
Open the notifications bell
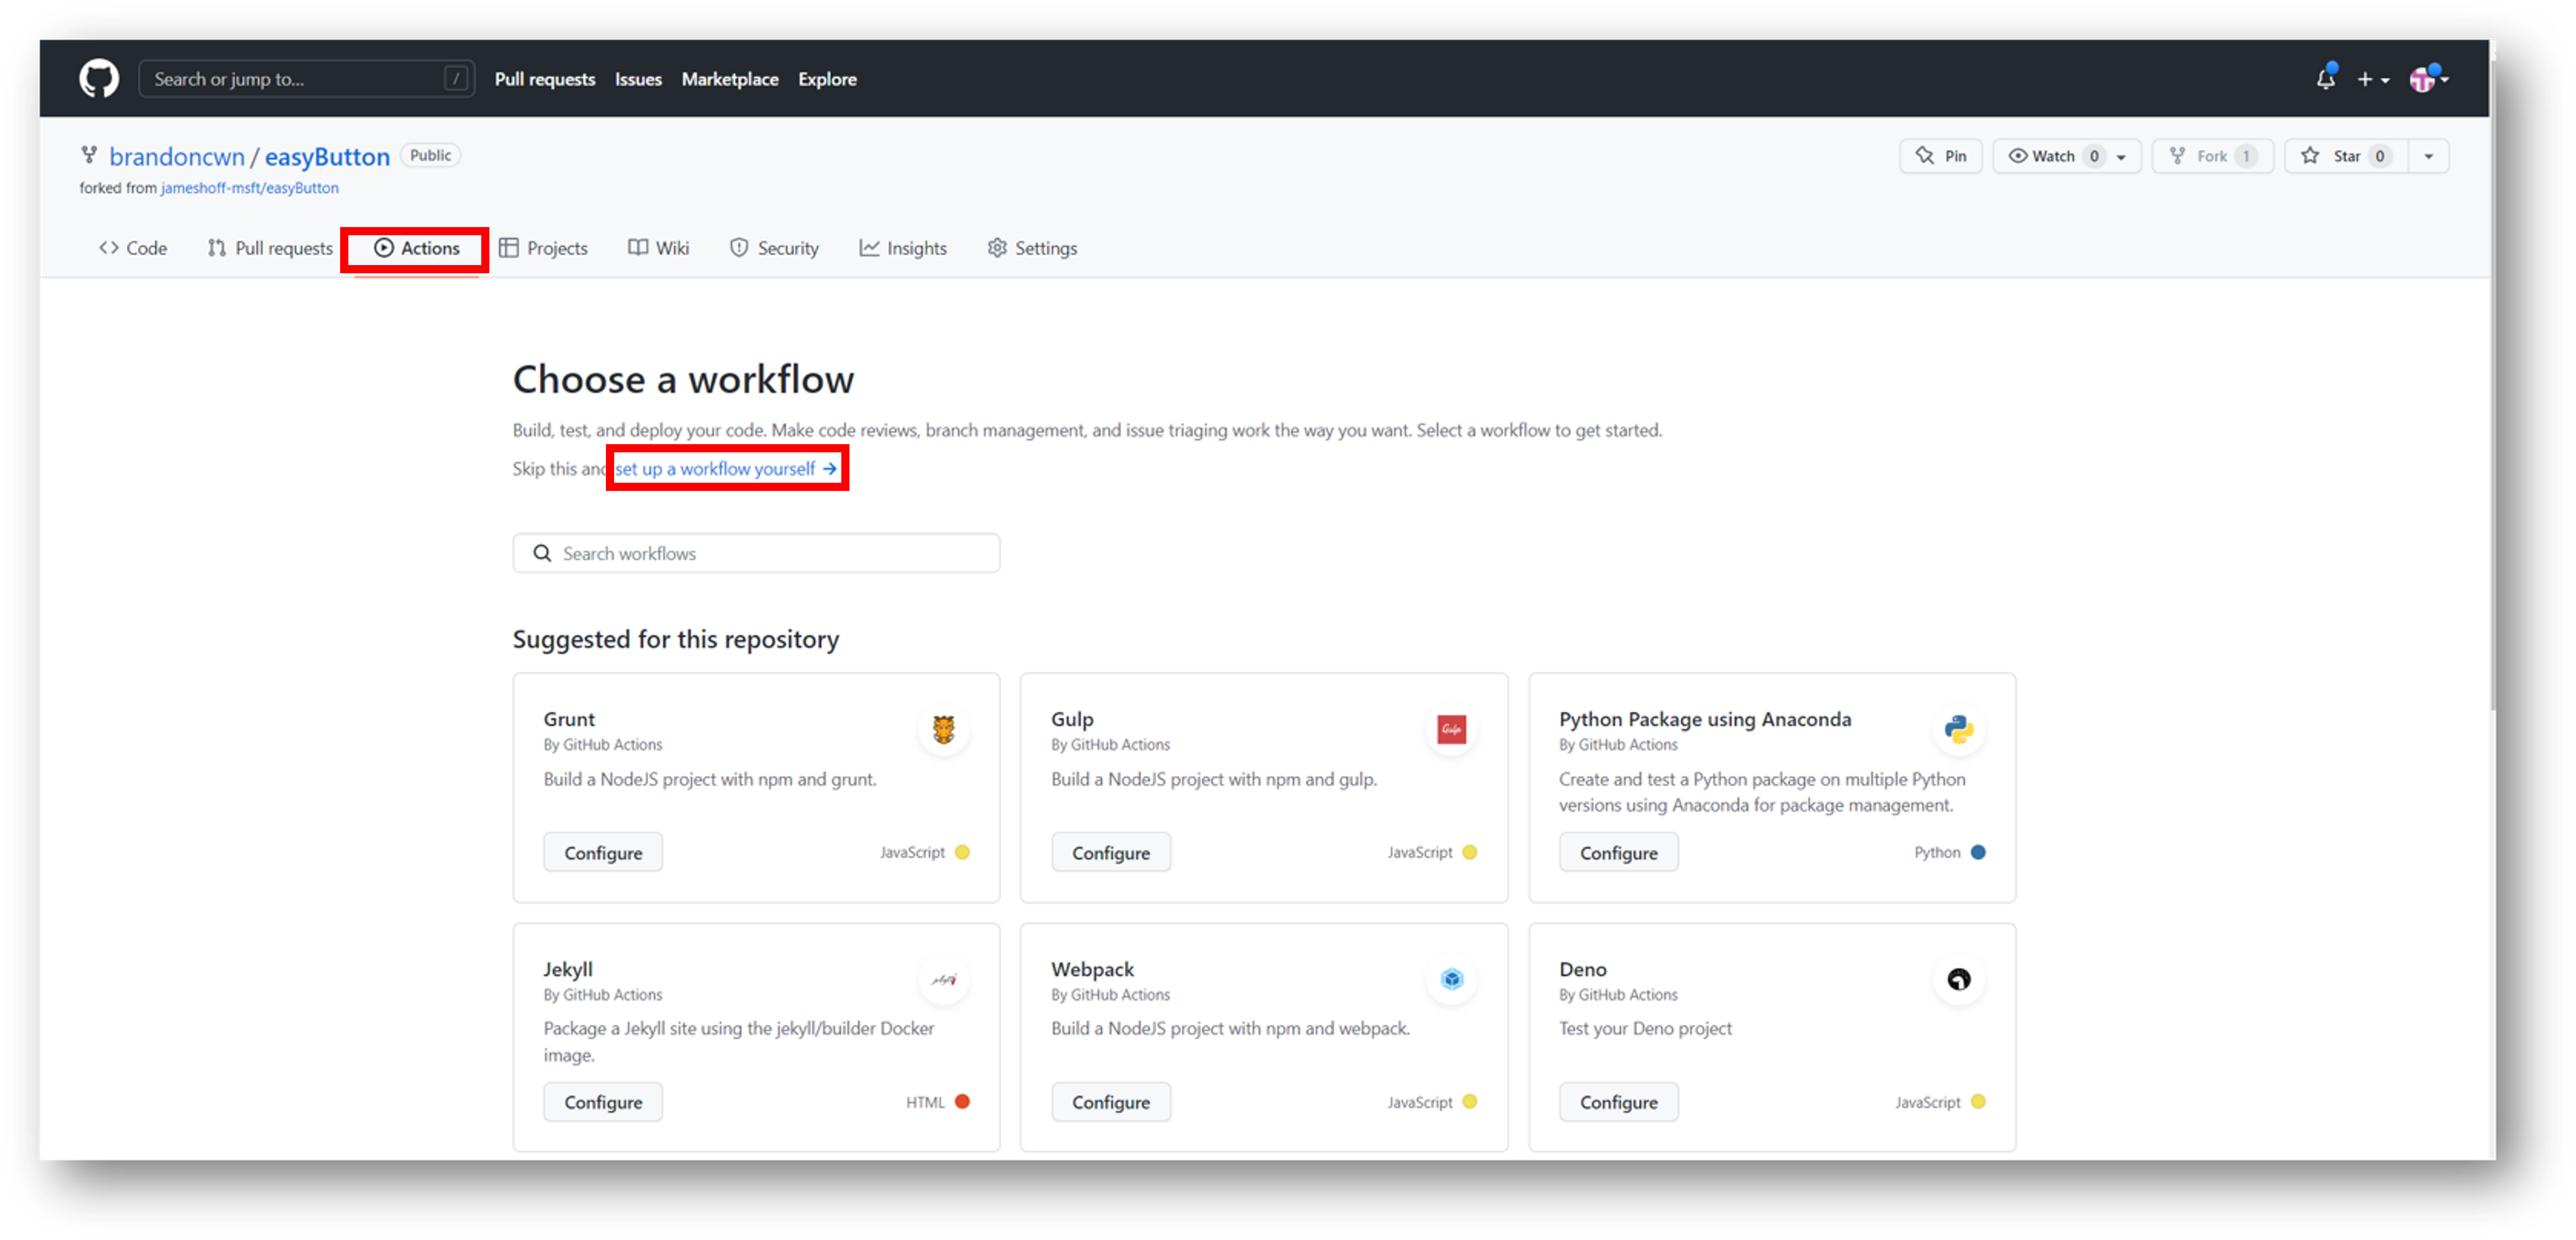(x=2325, y=79)
